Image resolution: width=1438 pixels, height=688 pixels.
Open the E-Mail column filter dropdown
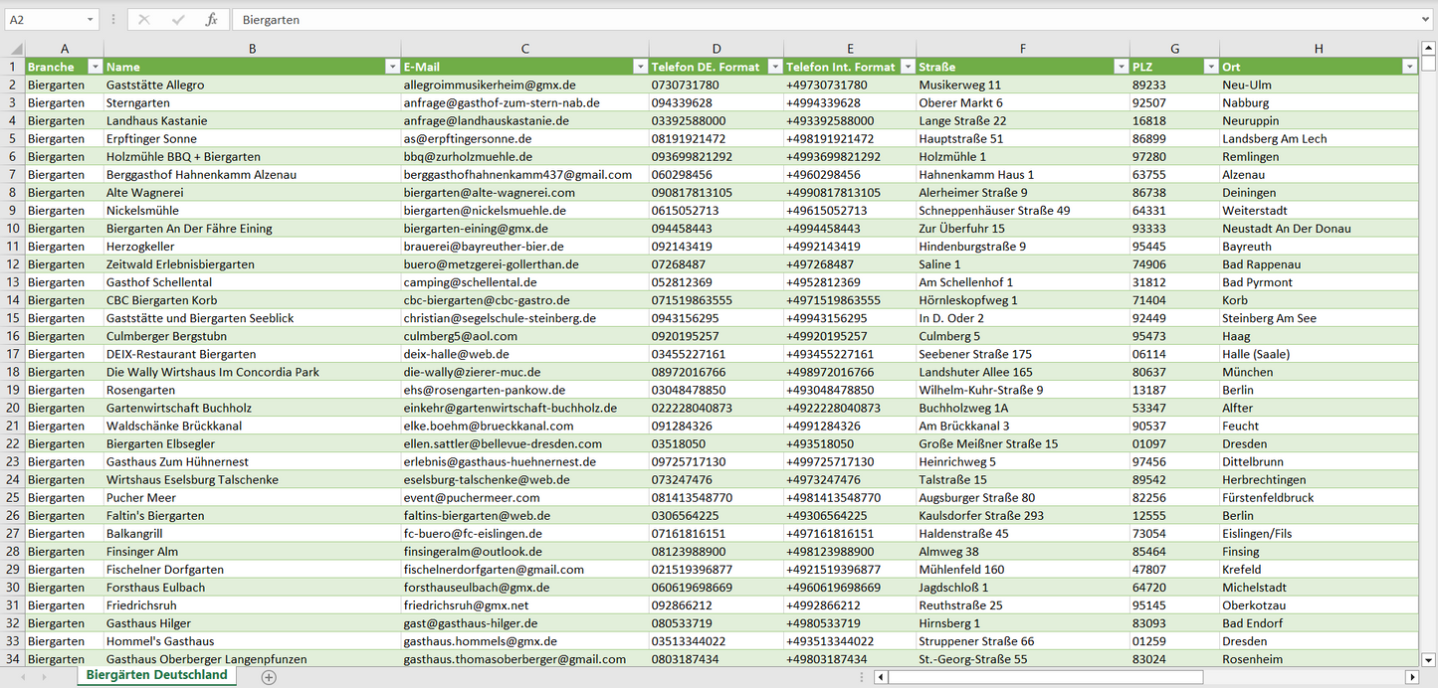tap(640, 67)
